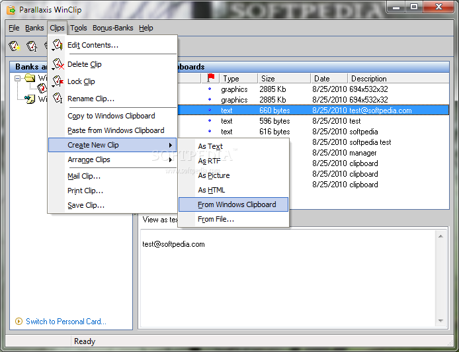Collapse the top Banks tree node
The height and width of the screenshot is (352, 459).
click(18, 78)
